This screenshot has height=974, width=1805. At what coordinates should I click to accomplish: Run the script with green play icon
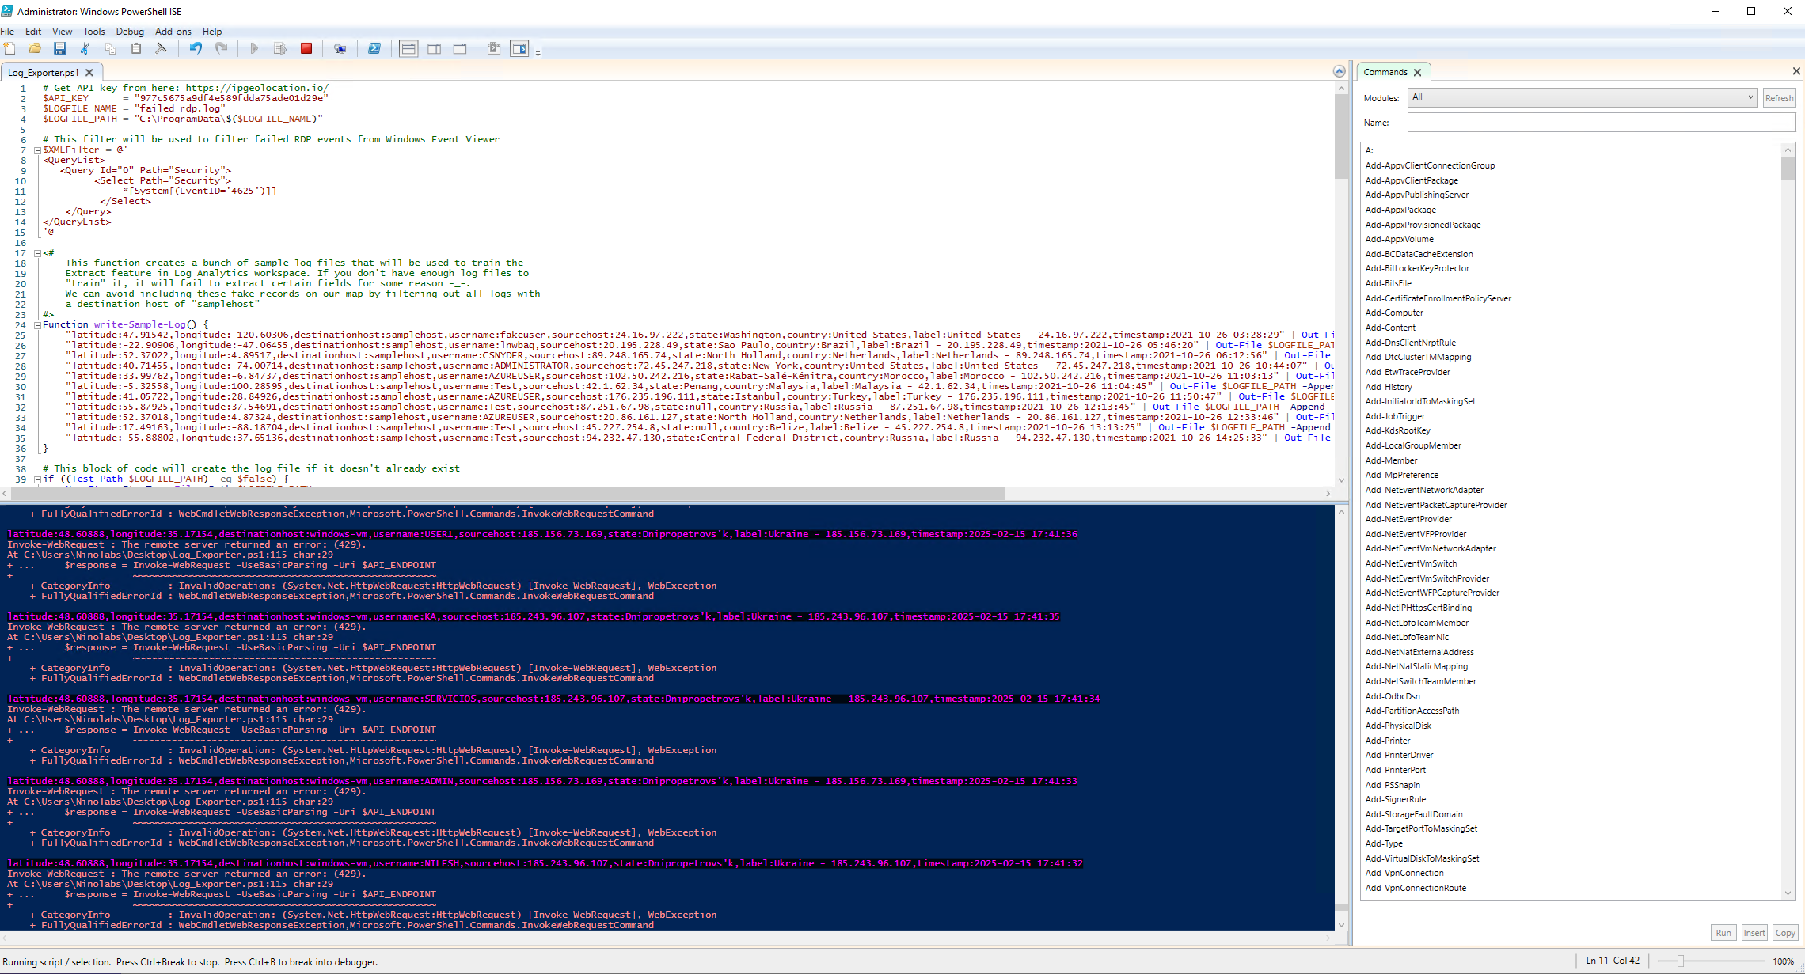pos(254,48)
